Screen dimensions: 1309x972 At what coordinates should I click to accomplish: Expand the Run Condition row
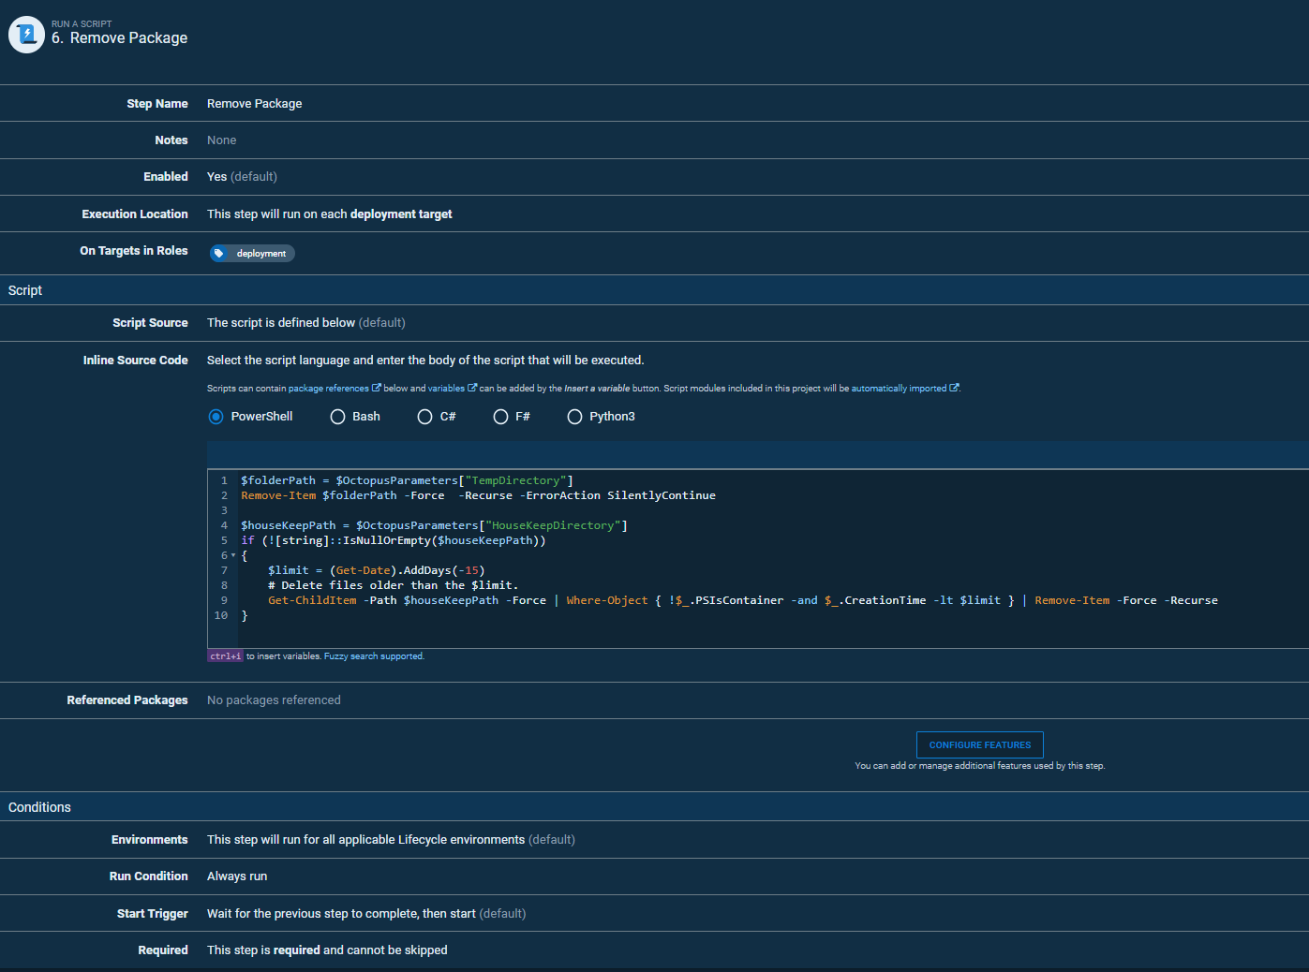point(237,876)
